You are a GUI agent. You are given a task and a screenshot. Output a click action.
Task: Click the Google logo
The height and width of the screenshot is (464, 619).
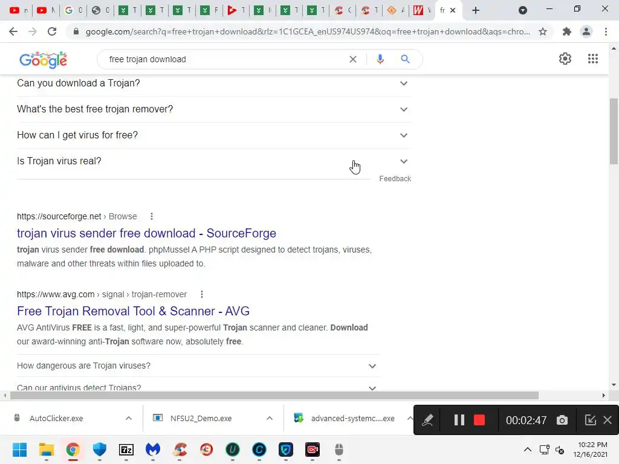coord(43,60)
